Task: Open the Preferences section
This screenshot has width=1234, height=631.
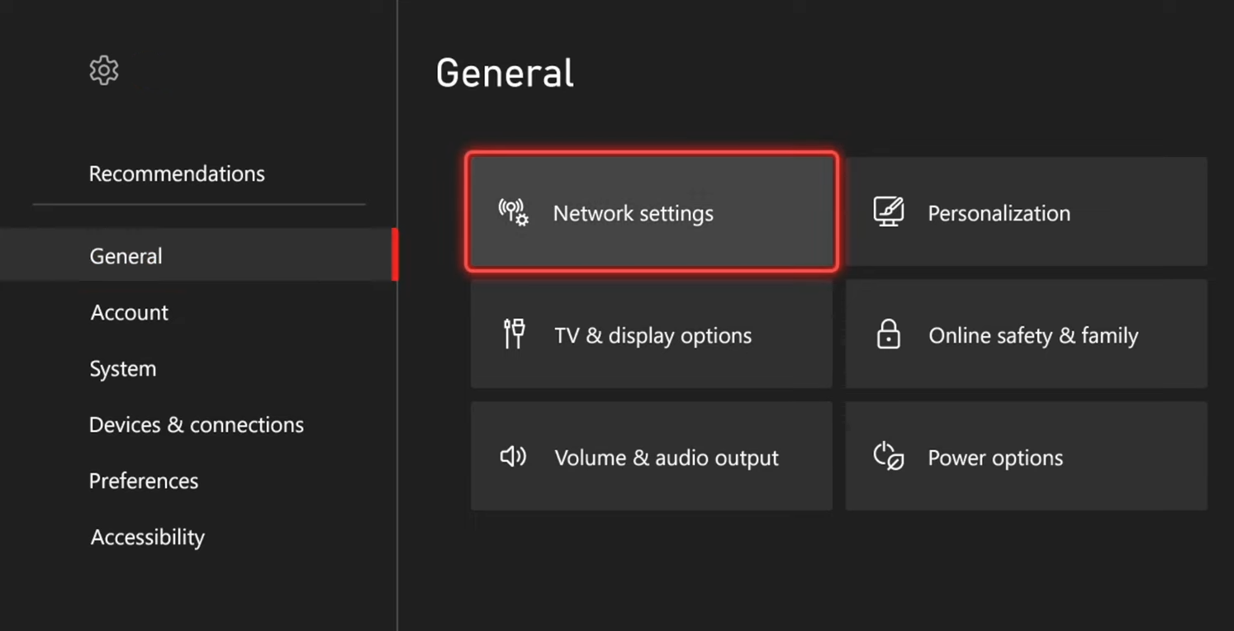Action: click(144, 481)
